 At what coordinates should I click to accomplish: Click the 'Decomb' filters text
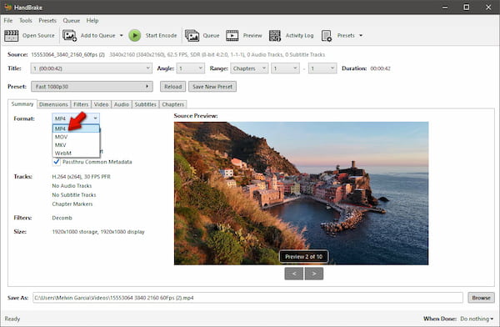click(x=62, y=218)
